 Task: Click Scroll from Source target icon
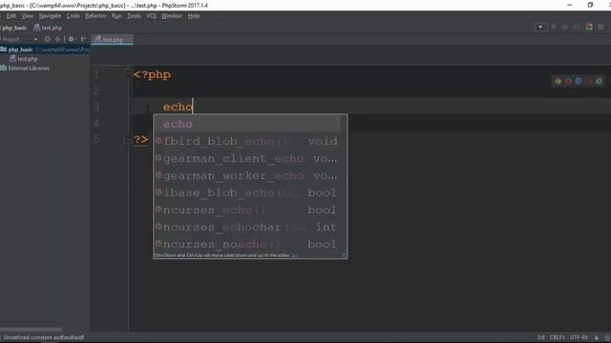(x=47, y=39)
